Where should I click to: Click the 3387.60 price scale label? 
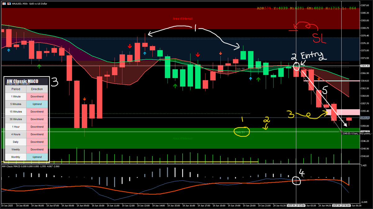click(x=365, y=5)
